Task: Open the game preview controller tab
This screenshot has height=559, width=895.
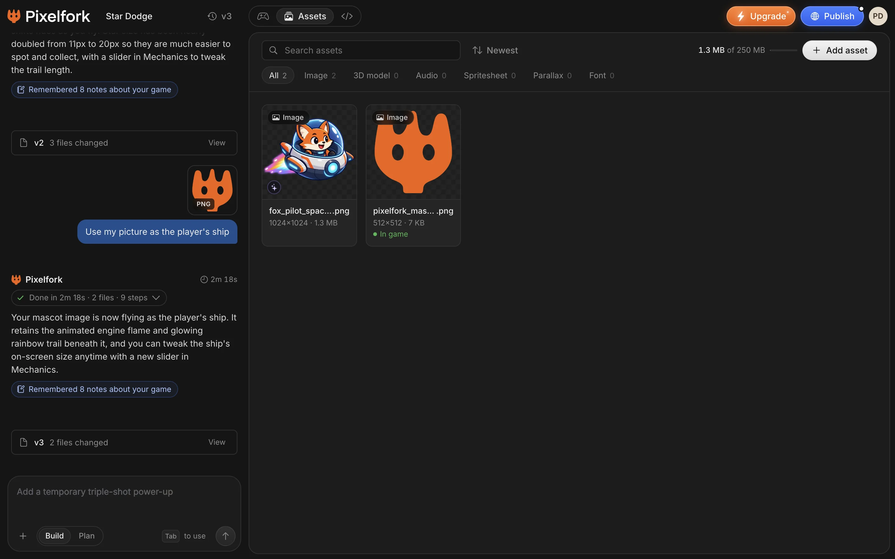Action: coord(263,16)
